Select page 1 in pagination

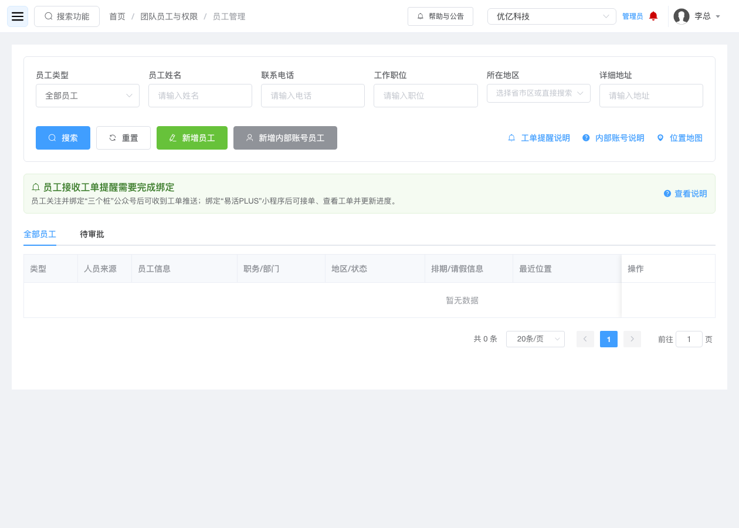tap(609, 339)
